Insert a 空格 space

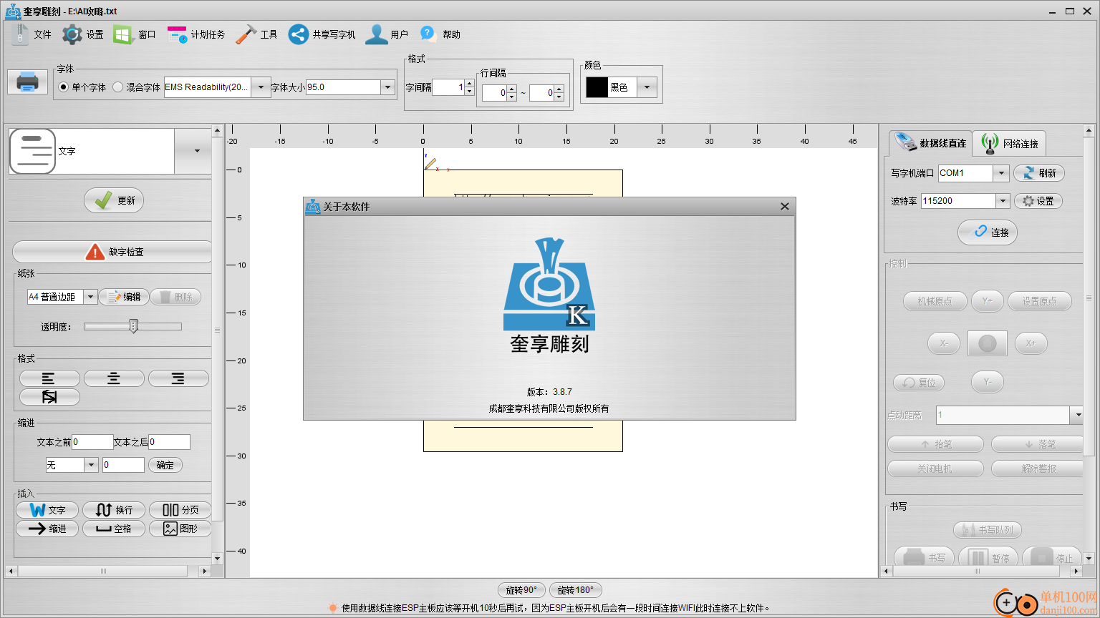coord(114,529)
